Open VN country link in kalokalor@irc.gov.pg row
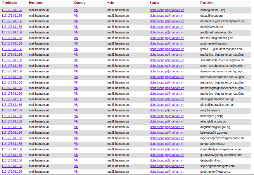 point(76,133)
